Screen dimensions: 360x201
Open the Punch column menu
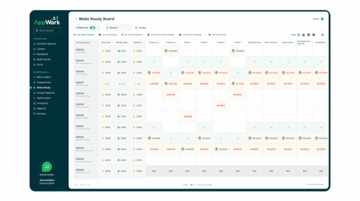pyautogui.click(x=241, y=42)
